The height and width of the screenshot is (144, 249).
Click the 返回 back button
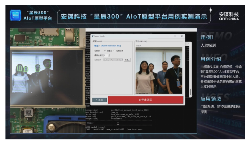(x=99, y=100)
